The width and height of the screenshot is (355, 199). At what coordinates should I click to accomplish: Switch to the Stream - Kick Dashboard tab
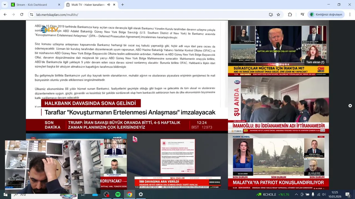[35, 5]
